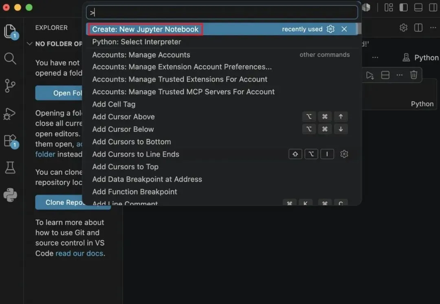This screenshot has width=440, height=304.
Task: Select Accounts: Manage Trusted Extensions For Account
Action: coord(222,79)
